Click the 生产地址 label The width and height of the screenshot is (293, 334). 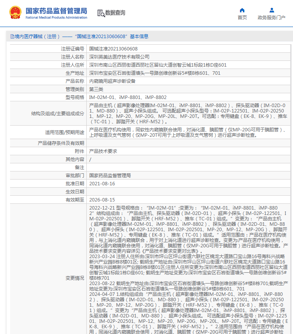75,73
